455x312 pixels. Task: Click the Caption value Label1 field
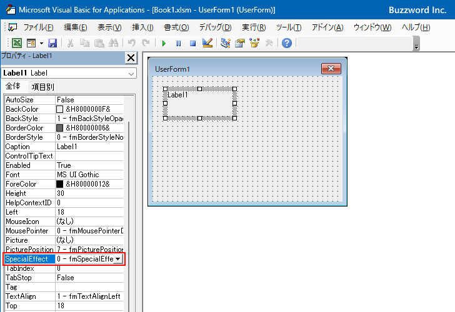point(89,147)
